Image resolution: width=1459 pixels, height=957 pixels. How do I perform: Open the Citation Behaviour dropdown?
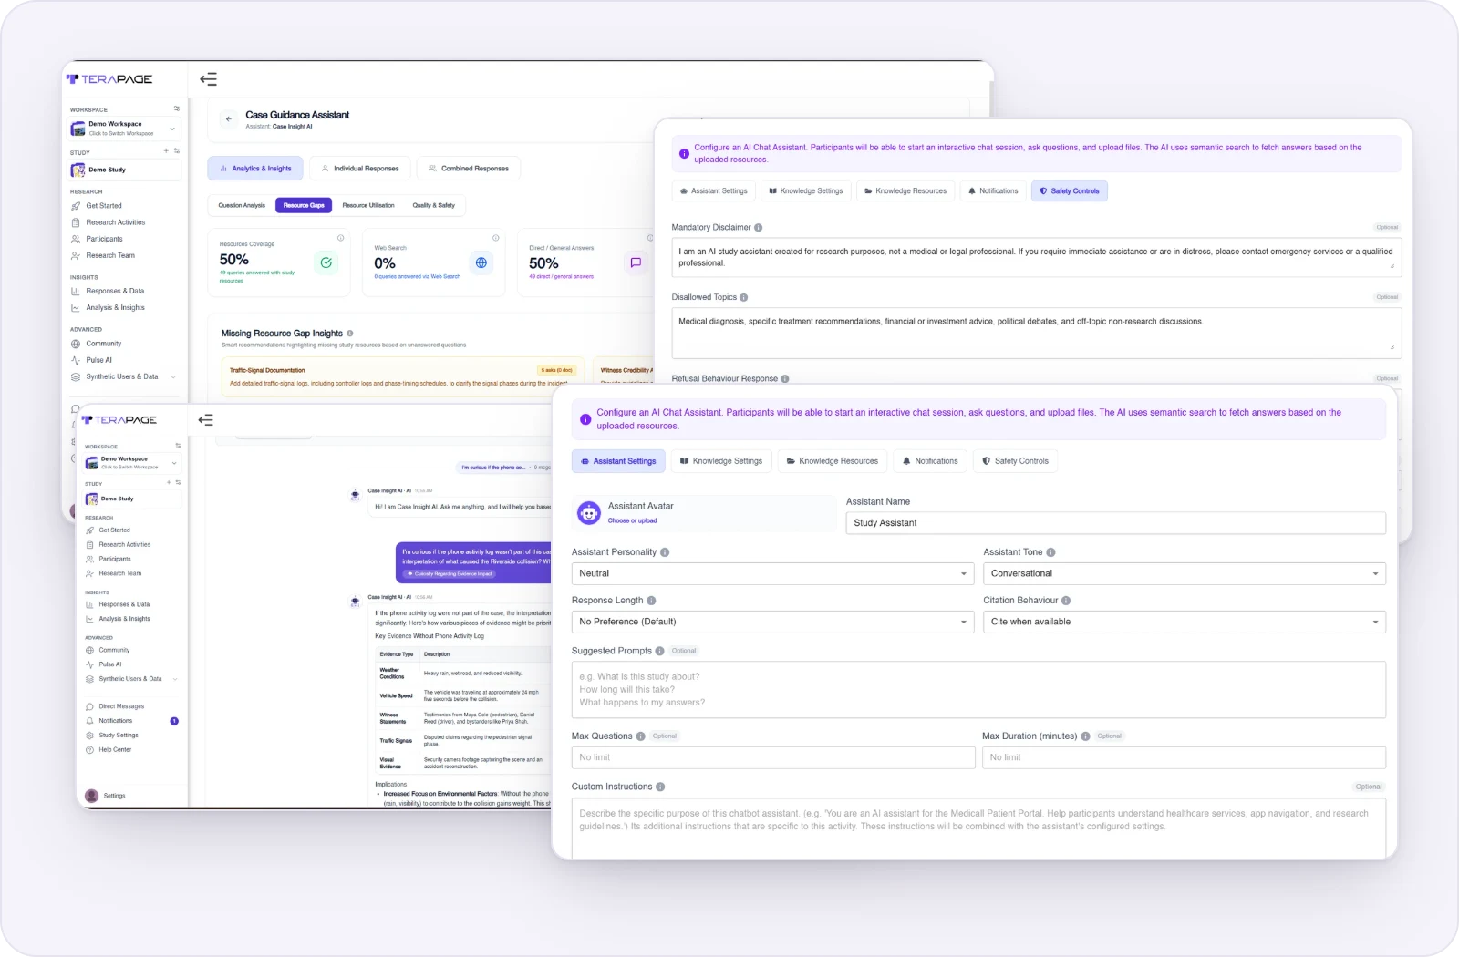point(1185,622)
